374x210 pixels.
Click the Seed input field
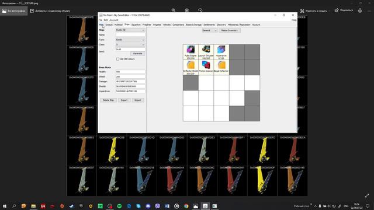(x=130, y=50)
